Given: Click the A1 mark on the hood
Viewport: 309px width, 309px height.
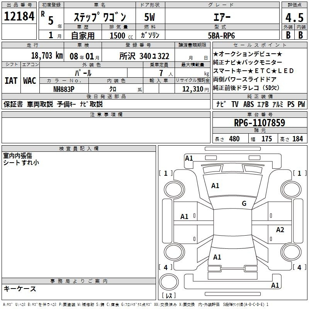Looking at the screenshot, I should (x=215, y=186).
